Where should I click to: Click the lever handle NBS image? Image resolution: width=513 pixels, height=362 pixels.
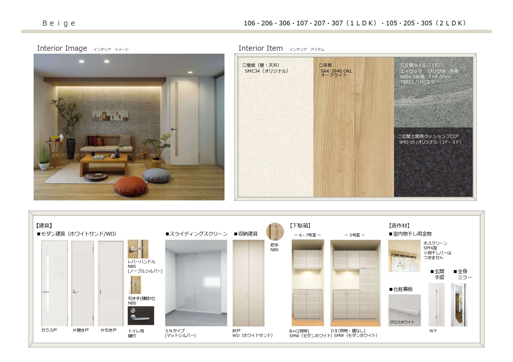(138, 249)
